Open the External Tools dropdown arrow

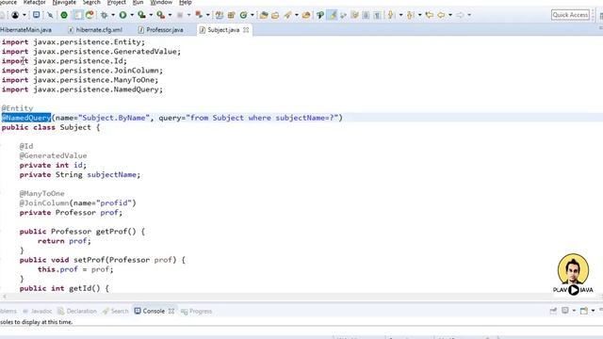[170, 15]
